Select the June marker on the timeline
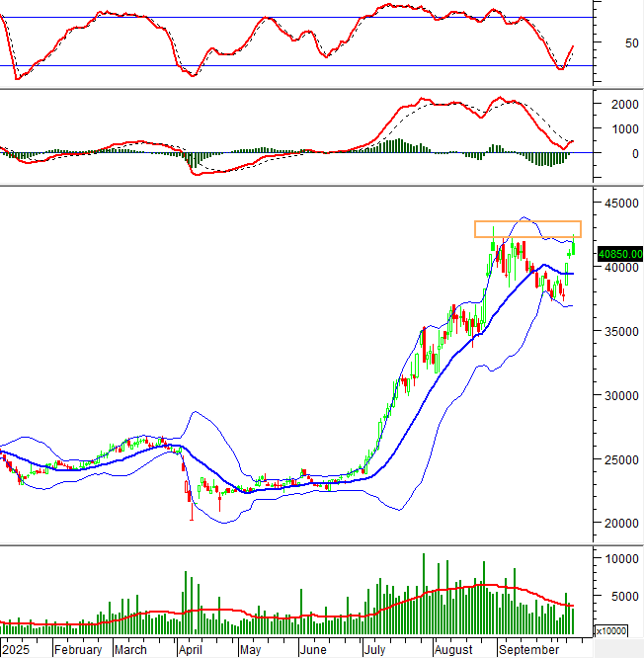This screenshot has width=644, height=658. [x=312, y=650]
